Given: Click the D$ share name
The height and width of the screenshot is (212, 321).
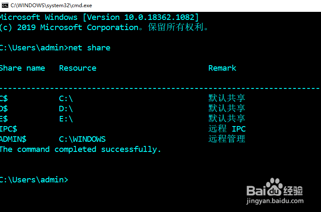Looking at the screenshot, I should pos(4,109).
